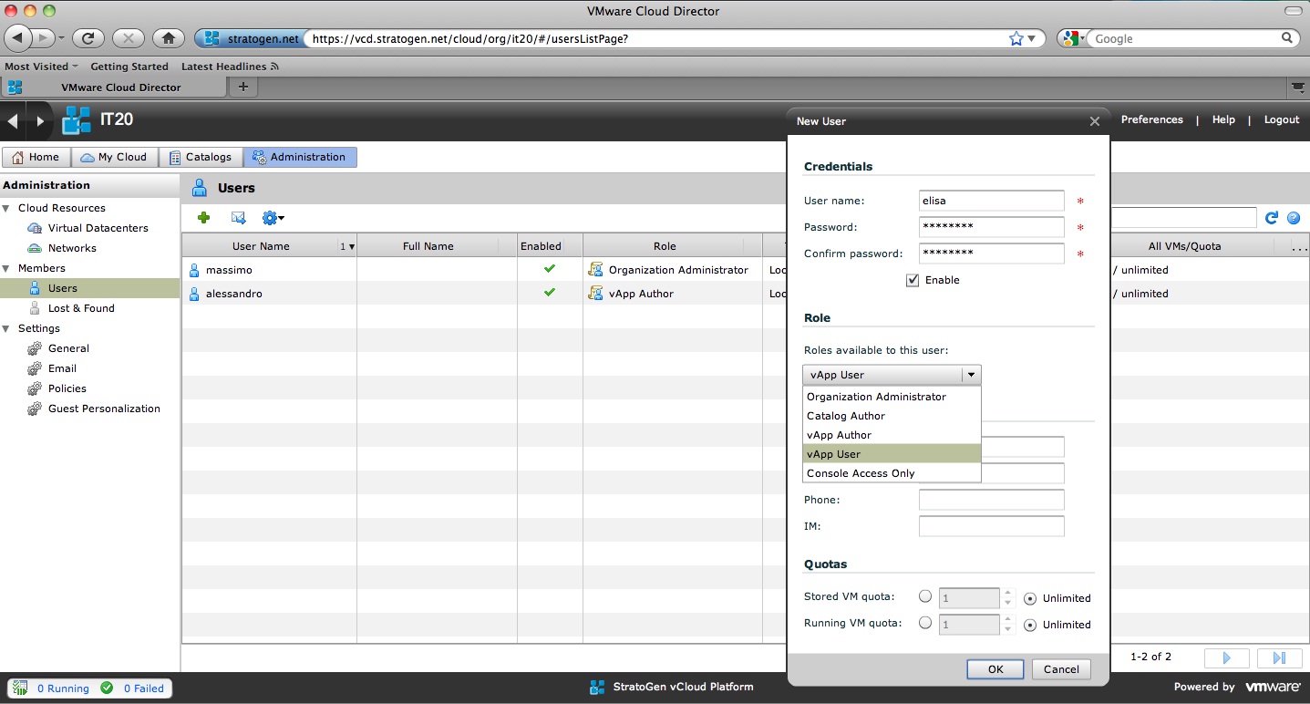Open the gear actions menu in Users toolbar
1310x704 pixels.
point(273,218)
